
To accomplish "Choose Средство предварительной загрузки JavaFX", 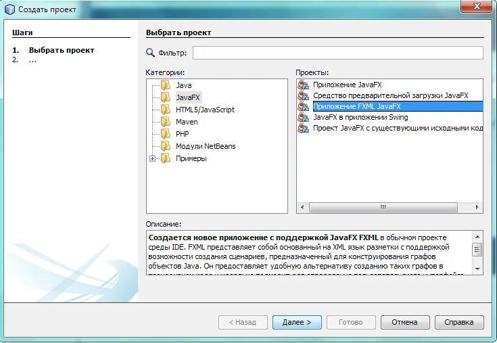I will click(x=391, y=96).
